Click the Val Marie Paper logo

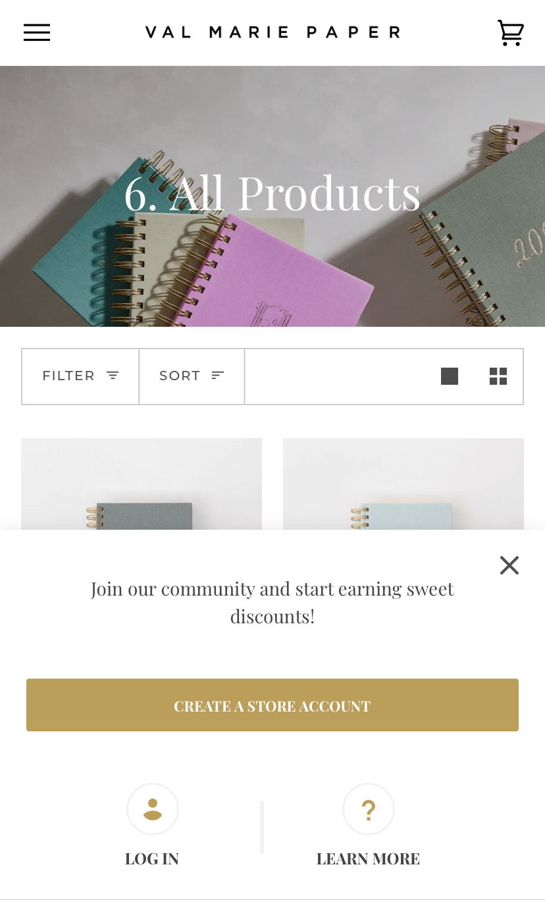coord(272,32)
